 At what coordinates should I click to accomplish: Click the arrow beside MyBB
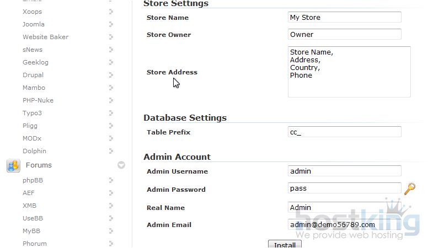(x=111, y=231)
